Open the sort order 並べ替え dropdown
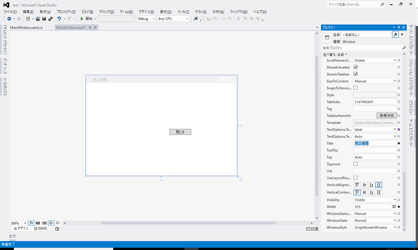Viewport: 418px width, 250px height. click(335, 55)
